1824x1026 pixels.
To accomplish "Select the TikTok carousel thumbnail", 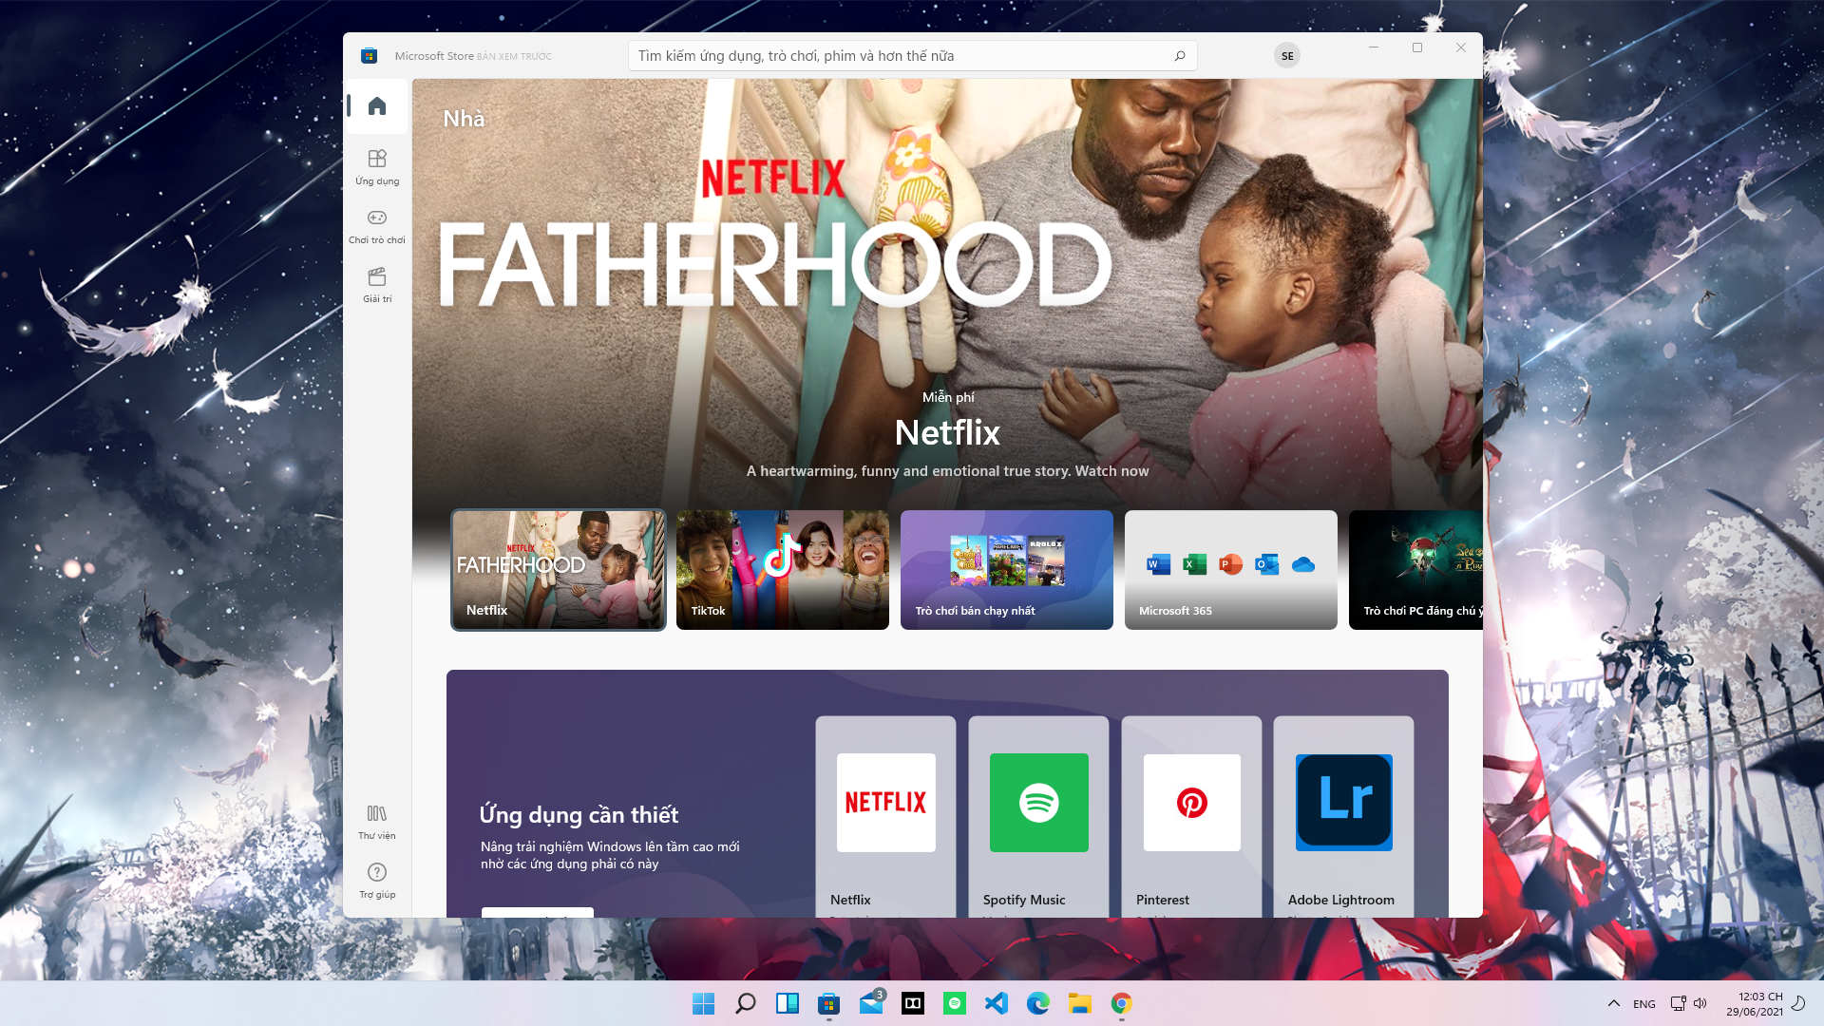I will point(783,570).
